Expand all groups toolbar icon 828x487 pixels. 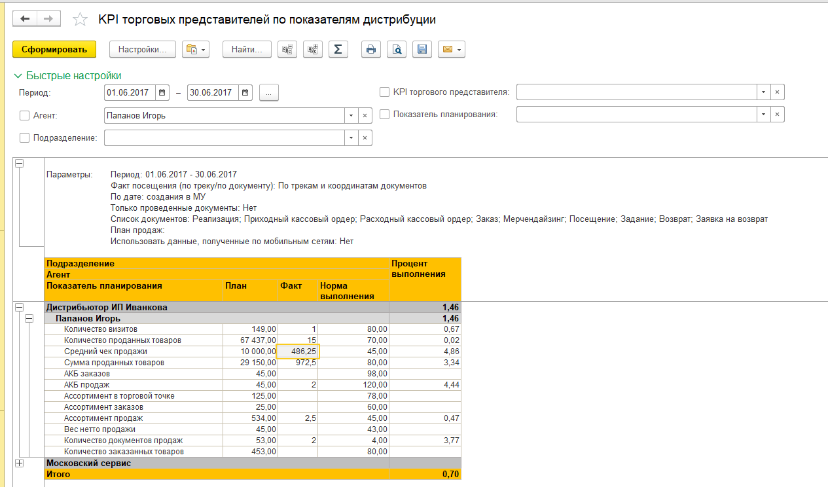click(x=313, y=50)
